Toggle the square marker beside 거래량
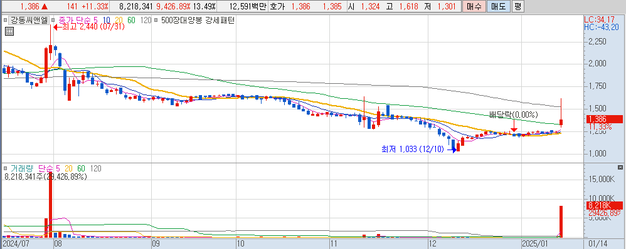626x249 pixels. pos(5,169)
